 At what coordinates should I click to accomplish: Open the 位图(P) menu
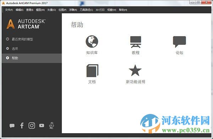point(62,10)
